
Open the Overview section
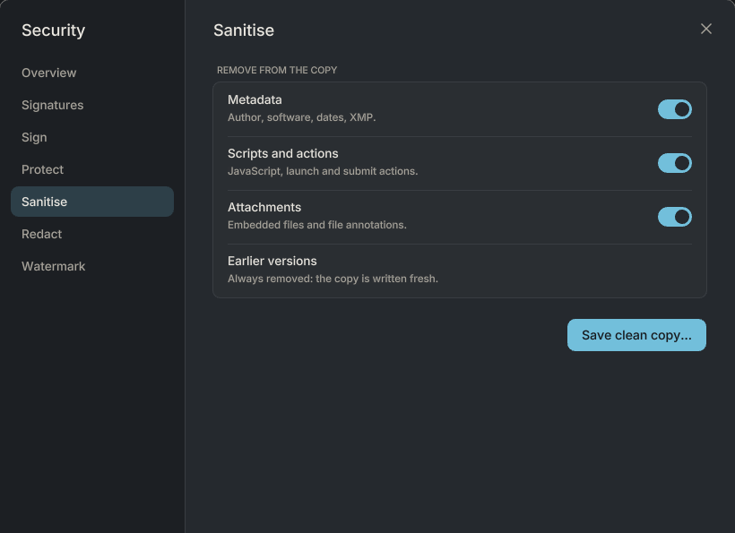click(91, 73)
